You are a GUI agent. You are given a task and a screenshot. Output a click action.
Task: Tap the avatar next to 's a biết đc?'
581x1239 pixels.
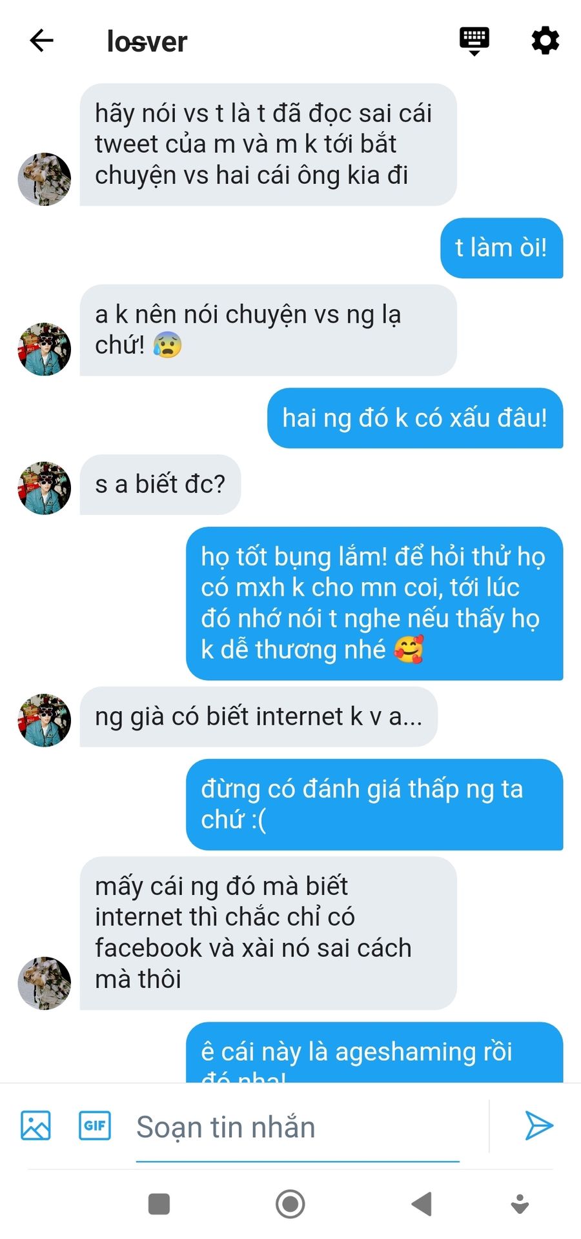coord(44,488)
